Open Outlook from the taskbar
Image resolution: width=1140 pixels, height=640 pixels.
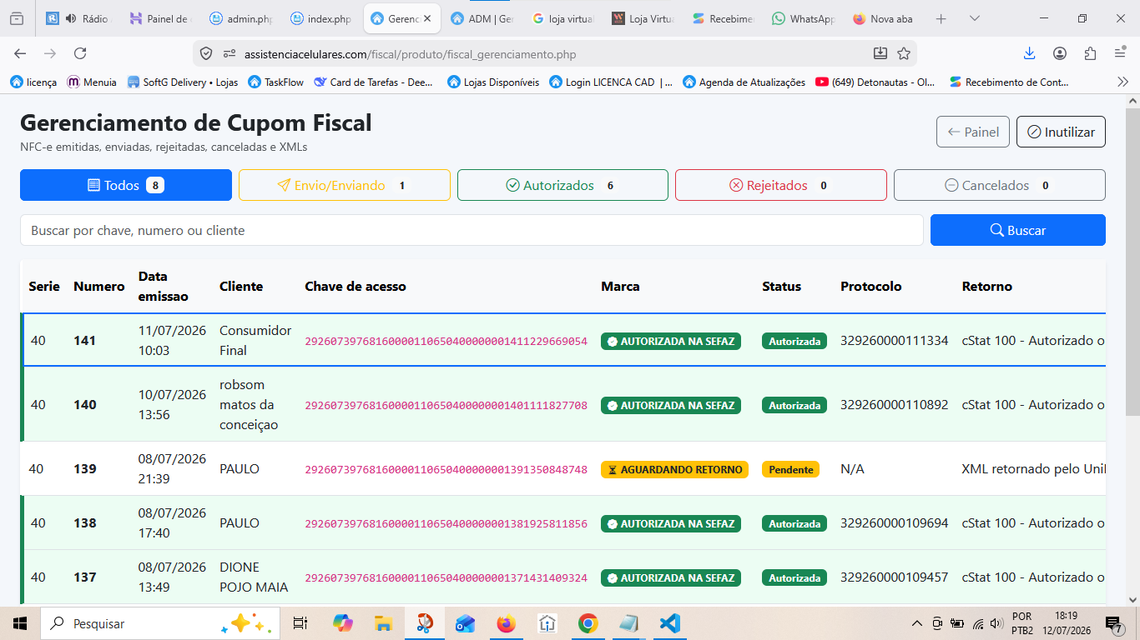click(x=465, y=623)
